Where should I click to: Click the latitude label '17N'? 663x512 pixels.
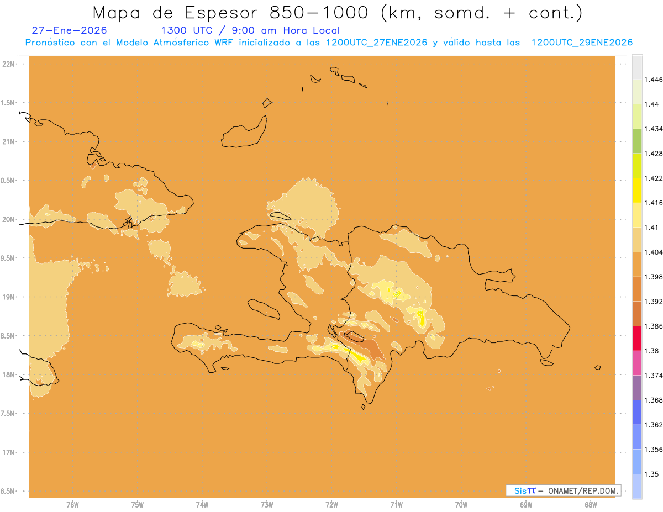9,452
